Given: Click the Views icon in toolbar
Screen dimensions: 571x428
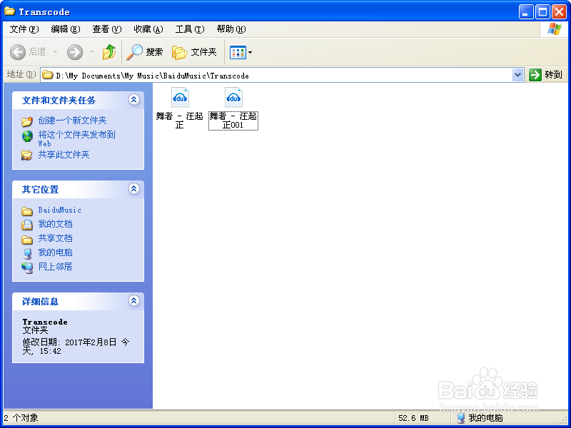Looking at the screenshot, I should point(238,52).
